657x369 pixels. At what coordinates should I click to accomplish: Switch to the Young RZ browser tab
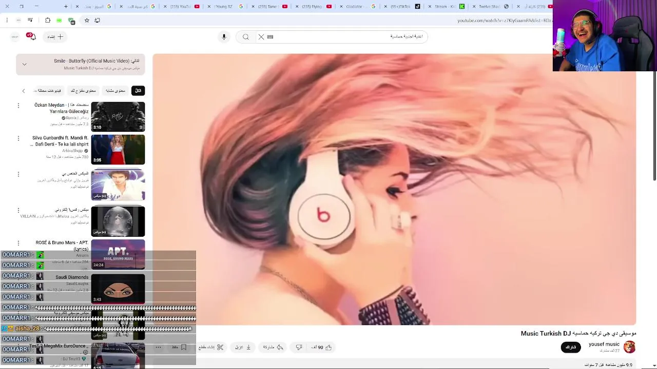[x=224, y=6]
